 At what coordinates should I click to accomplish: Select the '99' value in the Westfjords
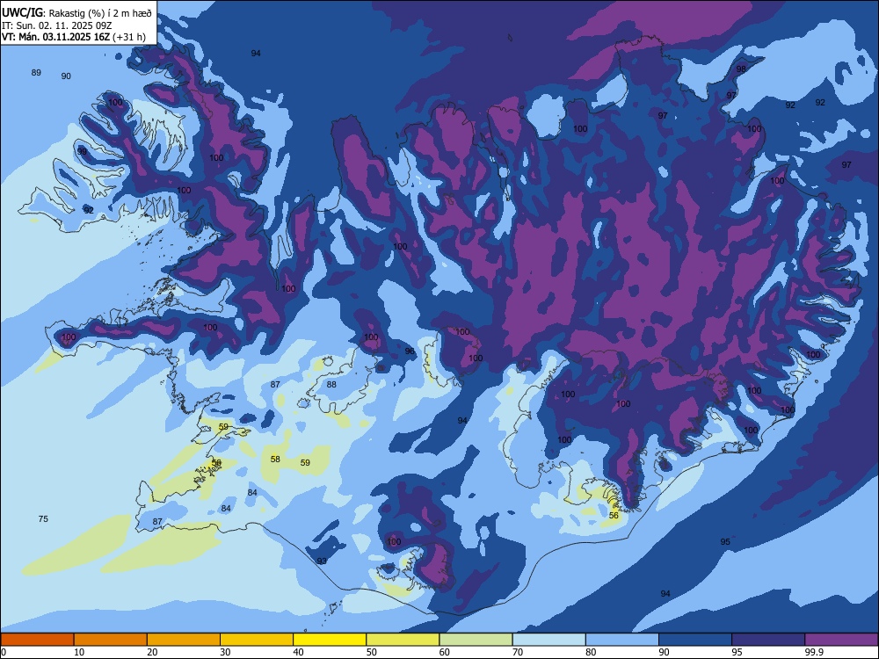click(x=82, y=151)
